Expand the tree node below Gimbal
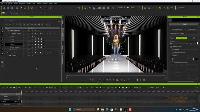The image size is (200, 112). (8, 53)
